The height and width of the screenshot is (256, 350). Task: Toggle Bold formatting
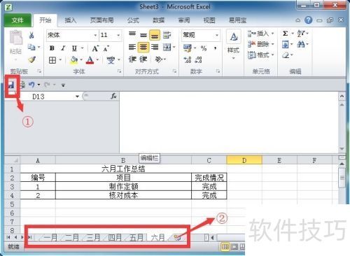(52, 48)
